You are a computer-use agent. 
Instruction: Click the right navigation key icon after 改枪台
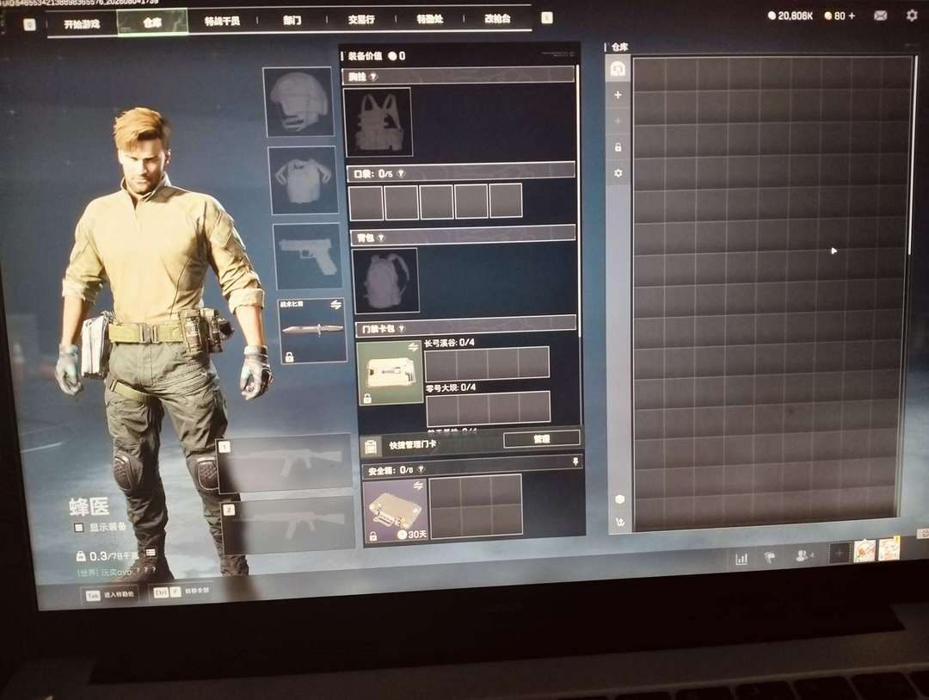(547, 18)
